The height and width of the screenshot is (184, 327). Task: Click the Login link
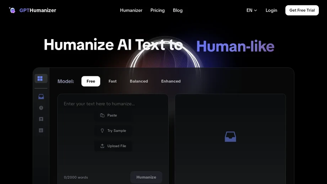coord(271,10)
